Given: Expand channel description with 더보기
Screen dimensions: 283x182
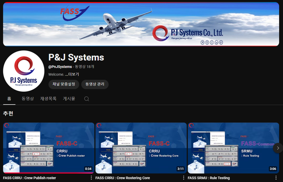Looking at the screenshot, I should pyautogui.click(x=73, y=74).
